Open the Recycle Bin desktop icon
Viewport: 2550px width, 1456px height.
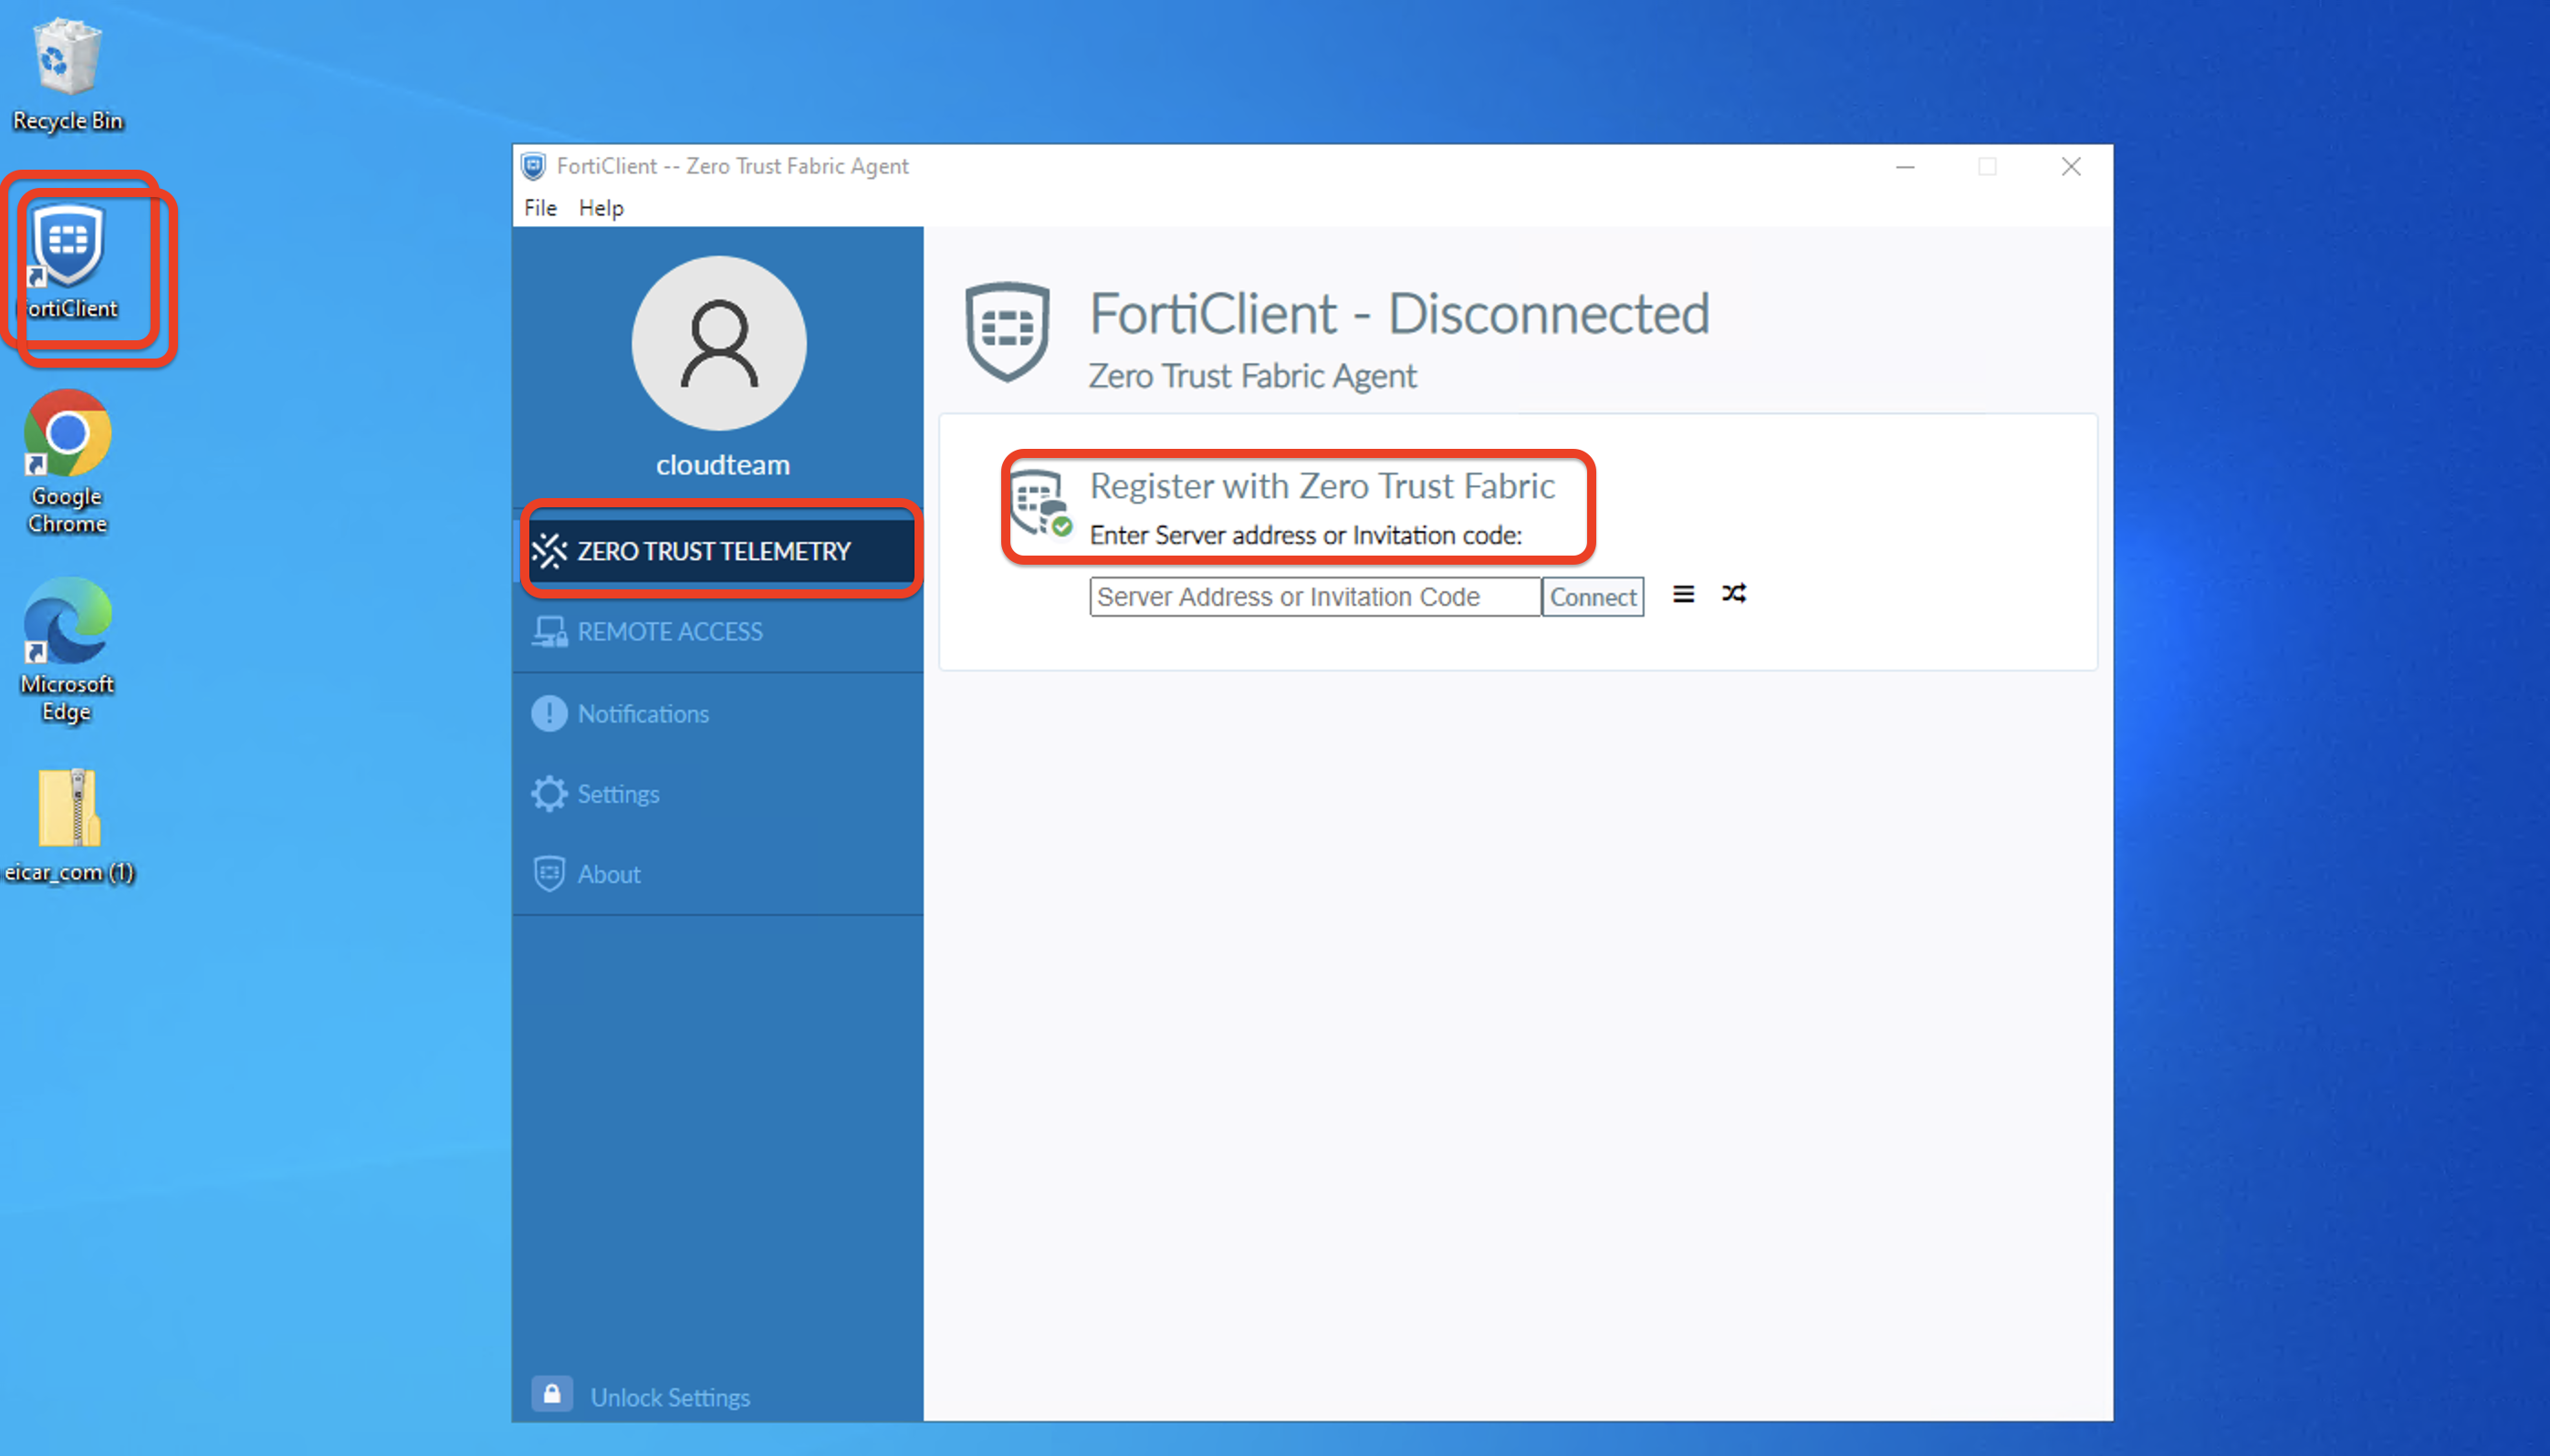point(67,76)
